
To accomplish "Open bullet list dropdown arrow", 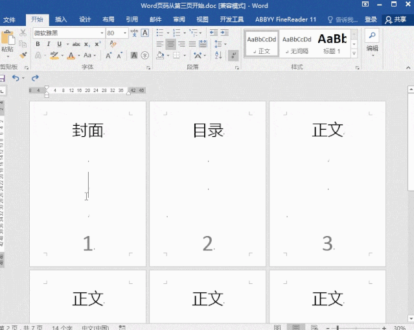I will click(168, 33).
